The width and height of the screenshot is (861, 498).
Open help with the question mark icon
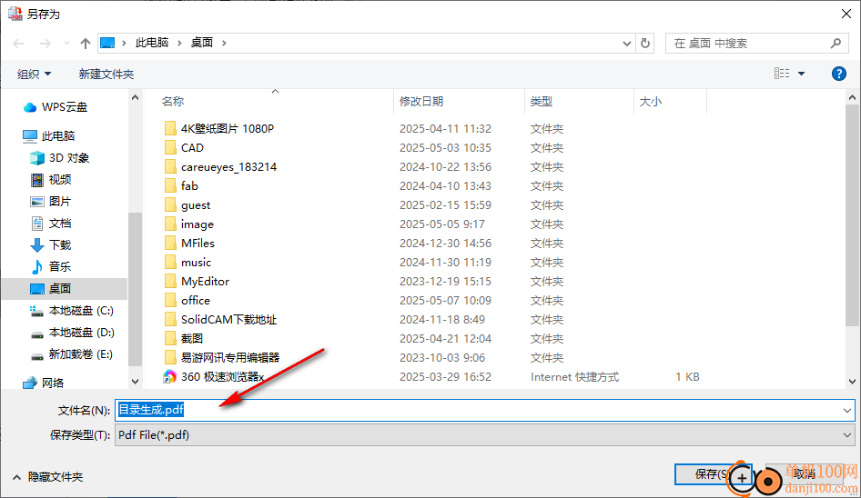[838, 74]
